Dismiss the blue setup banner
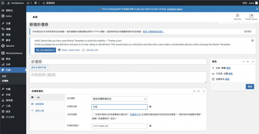This screenshot has height=134, width=259. (257, 9)
